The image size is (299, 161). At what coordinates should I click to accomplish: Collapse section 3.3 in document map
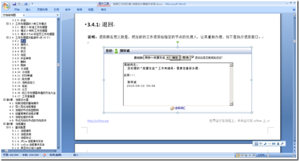[x=8, y=24]
